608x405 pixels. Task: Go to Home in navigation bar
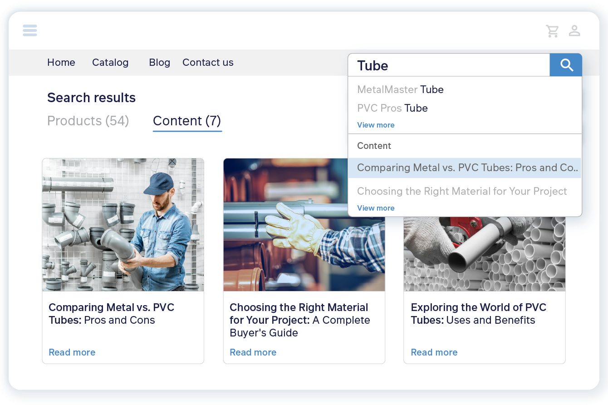(61, 63)
